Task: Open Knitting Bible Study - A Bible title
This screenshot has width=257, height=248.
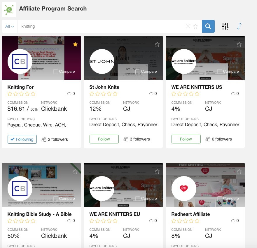Action: tap(39, 214)
